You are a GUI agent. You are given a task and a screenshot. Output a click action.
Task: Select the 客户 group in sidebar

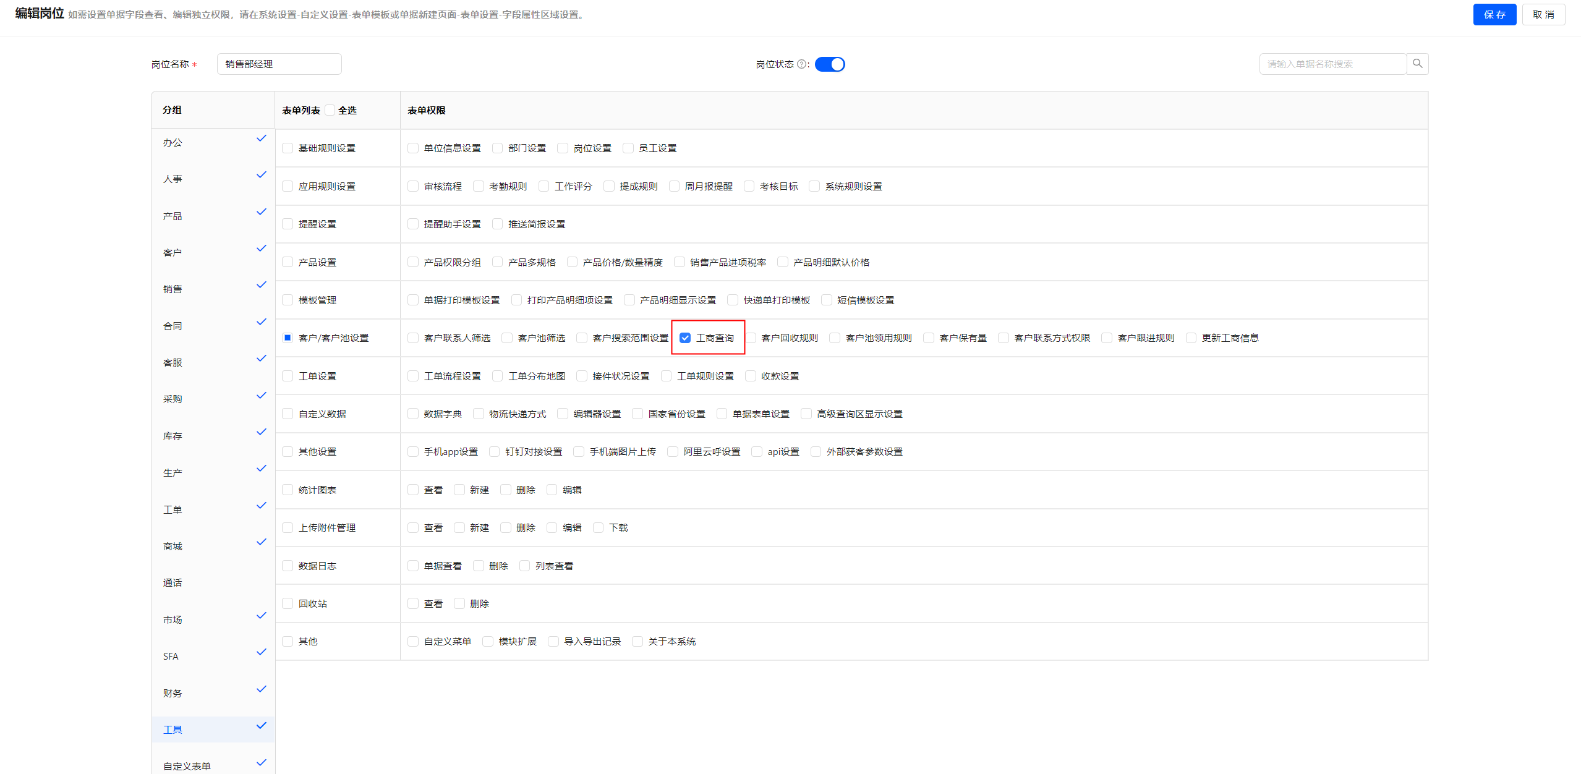click(x=173, y=253)
